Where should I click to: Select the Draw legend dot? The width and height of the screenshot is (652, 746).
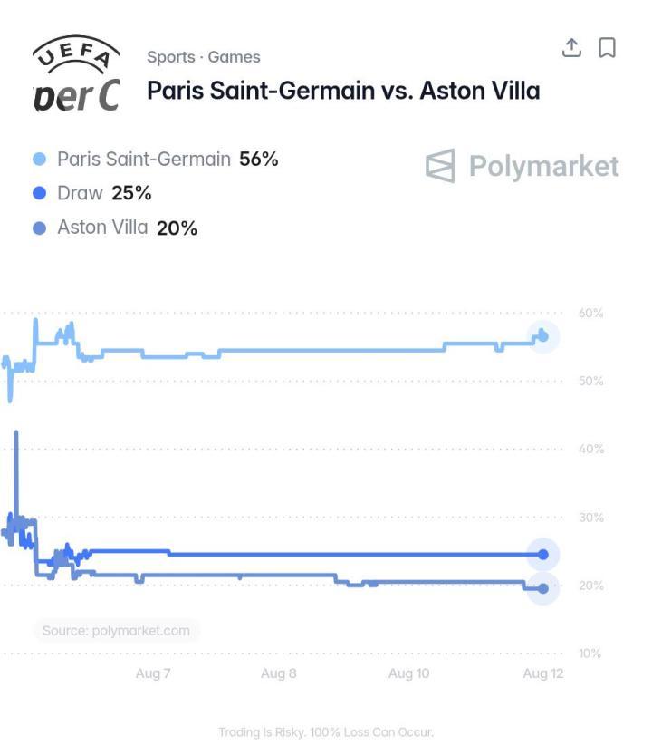pyautogui.click(x=40, y=193)
